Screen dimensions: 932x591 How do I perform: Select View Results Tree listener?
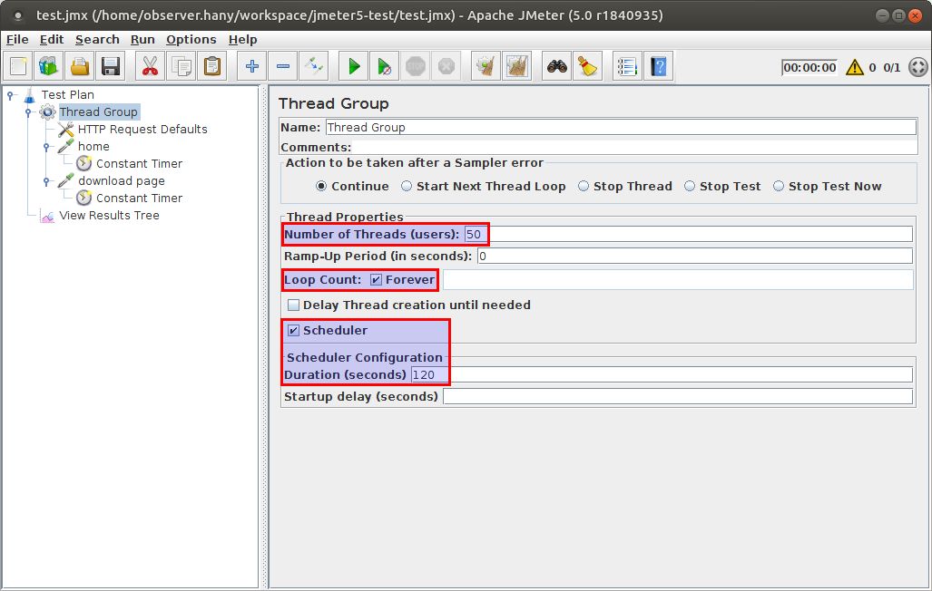tap(109, 215)
